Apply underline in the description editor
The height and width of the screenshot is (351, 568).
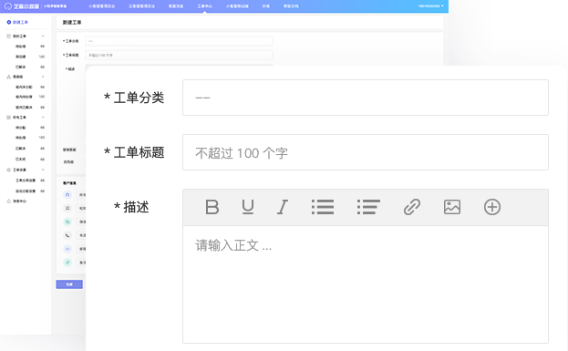248,207
